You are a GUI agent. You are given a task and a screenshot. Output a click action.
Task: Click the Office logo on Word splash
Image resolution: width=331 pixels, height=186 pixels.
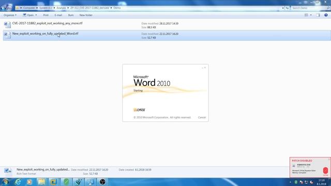(x=139, y=110)
